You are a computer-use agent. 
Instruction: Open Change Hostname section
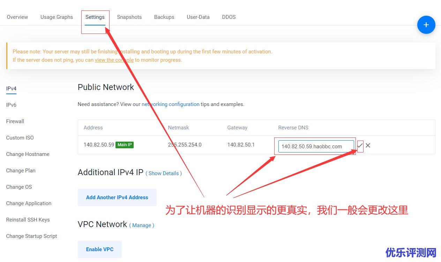click(28, 154)
